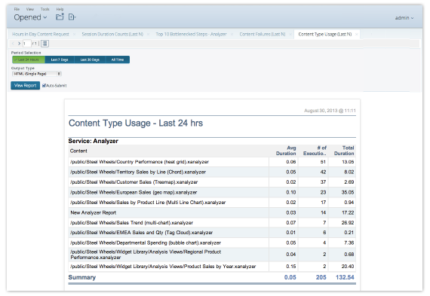The height and width of the screenshot is (296, 430).
Task: Click the # of Executions column header
Action: pyautogui.click(x=315, y=151)
